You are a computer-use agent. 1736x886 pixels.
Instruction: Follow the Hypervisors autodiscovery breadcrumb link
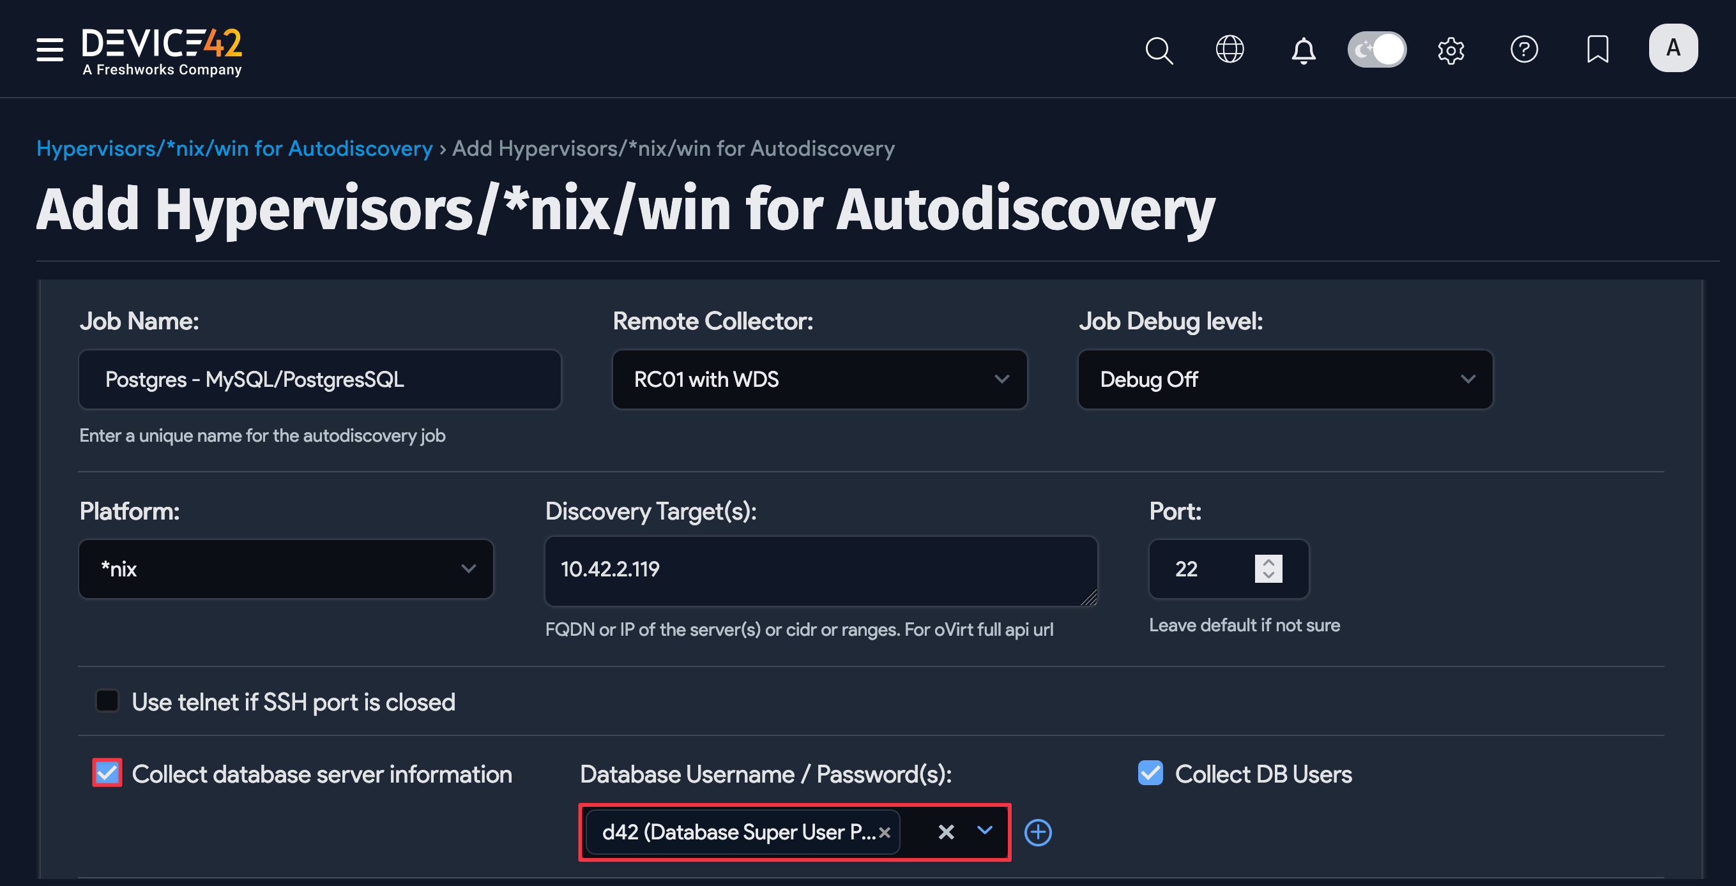click(234, 148)
